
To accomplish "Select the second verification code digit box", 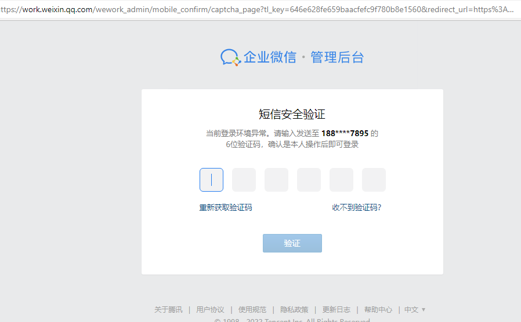I will coord(244,180).
